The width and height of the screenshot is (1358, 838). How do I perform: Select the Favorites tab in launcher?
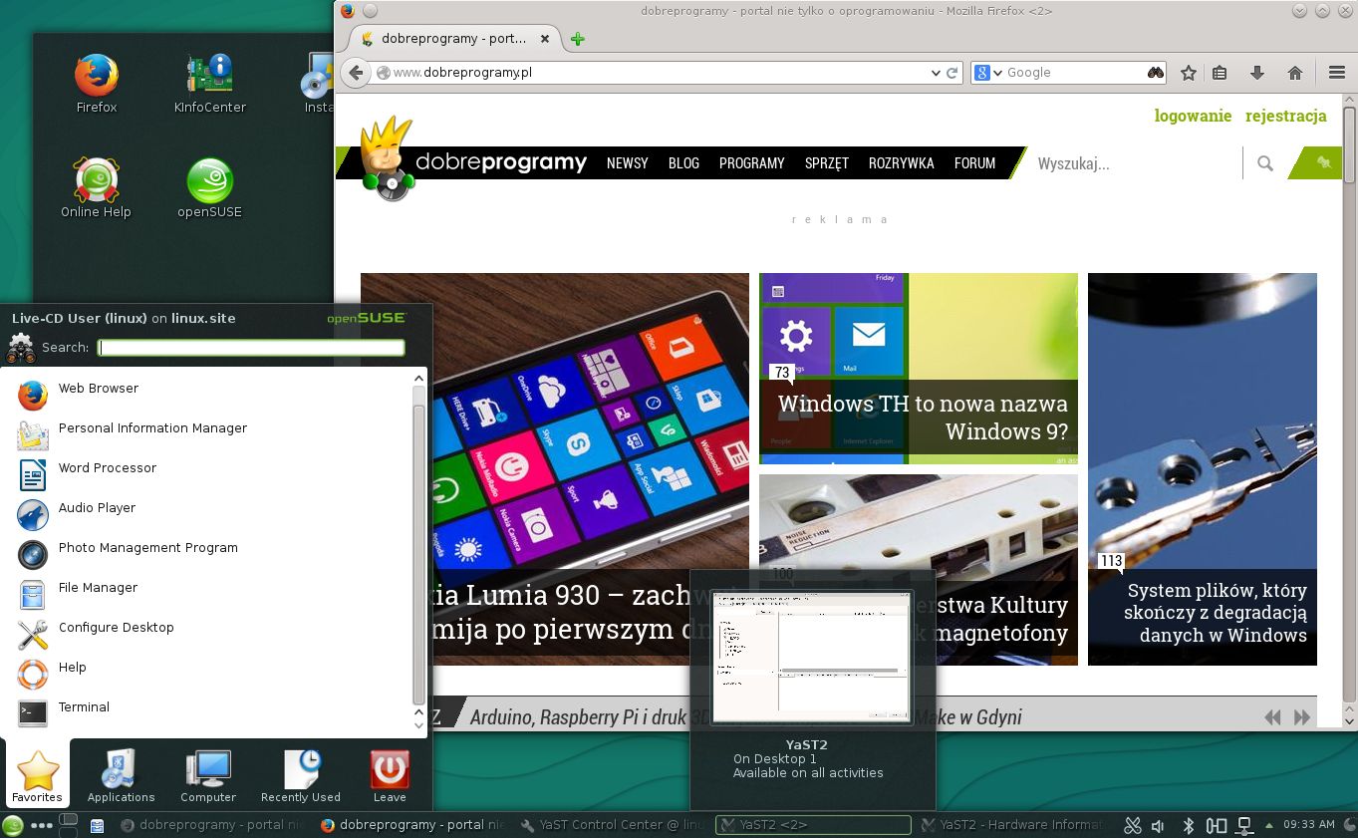38,776
